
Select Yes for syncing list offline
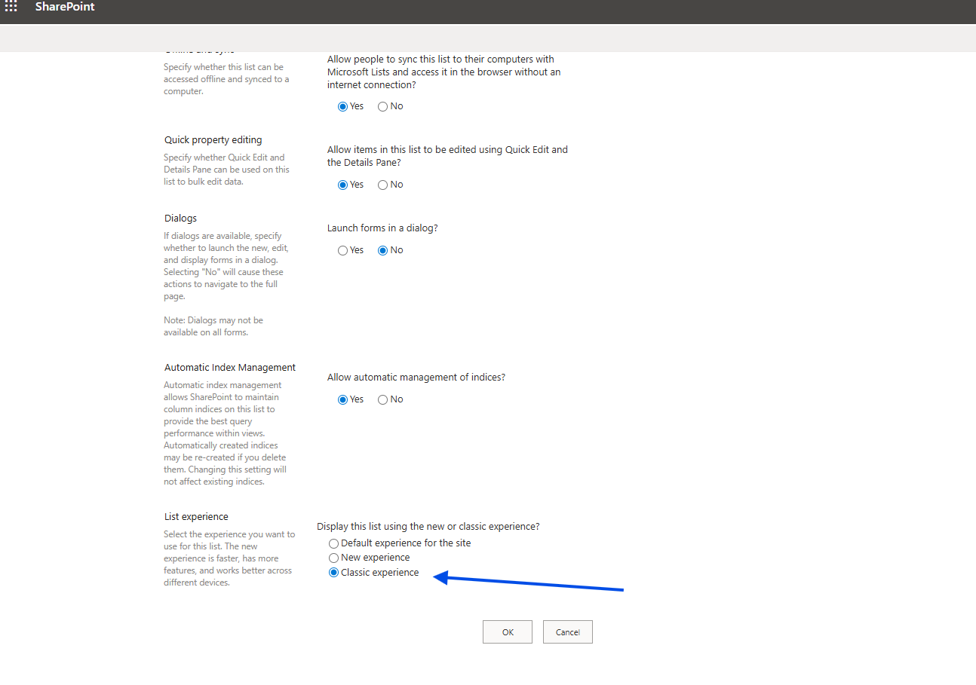[343, 107]
